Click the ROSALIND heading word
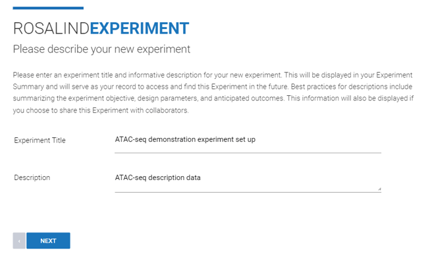The image size is (428, 257). [51, 28]
